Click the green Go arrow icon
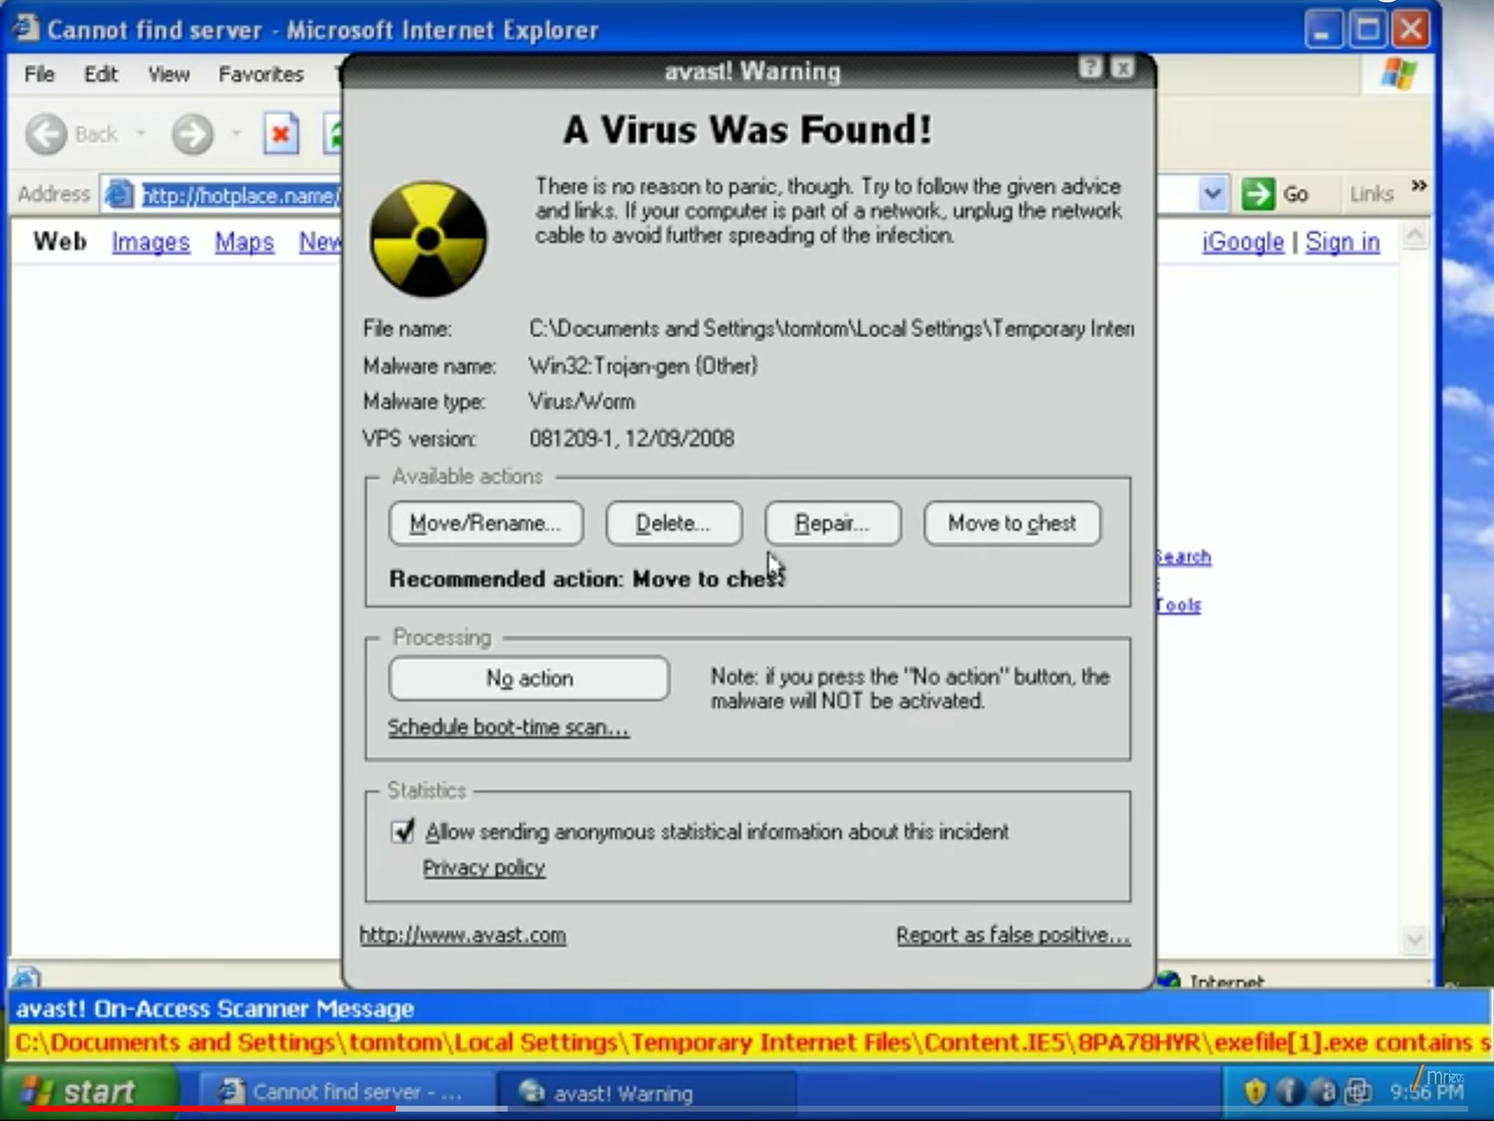This screenshot has height=1121, width=1494. [1260, 192]
